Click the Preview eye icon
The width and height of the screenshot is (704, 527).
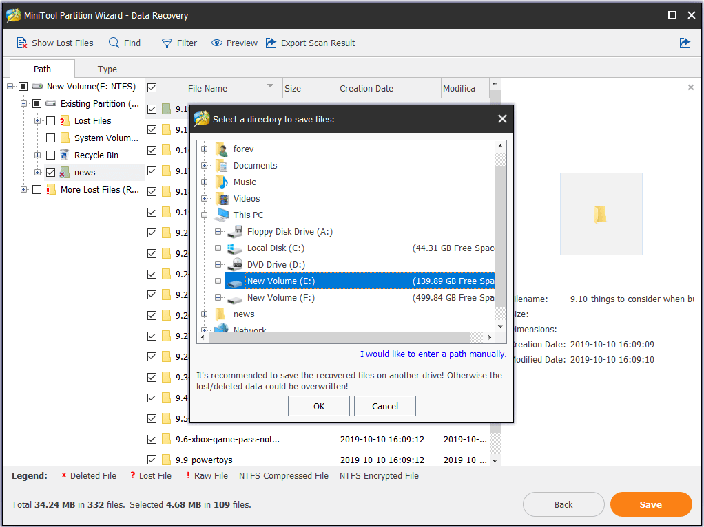click(217, 43)
